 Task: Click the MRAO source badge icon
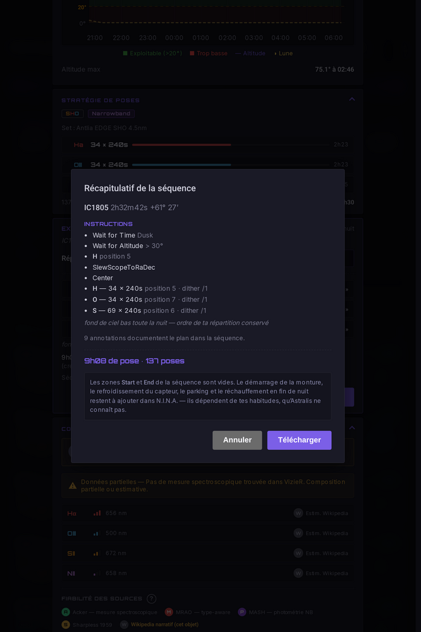pyautogui.click(x=169, y=612)
